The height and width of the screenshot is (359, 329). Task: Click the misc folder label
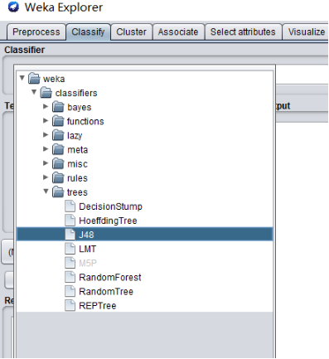coord(77,164)
